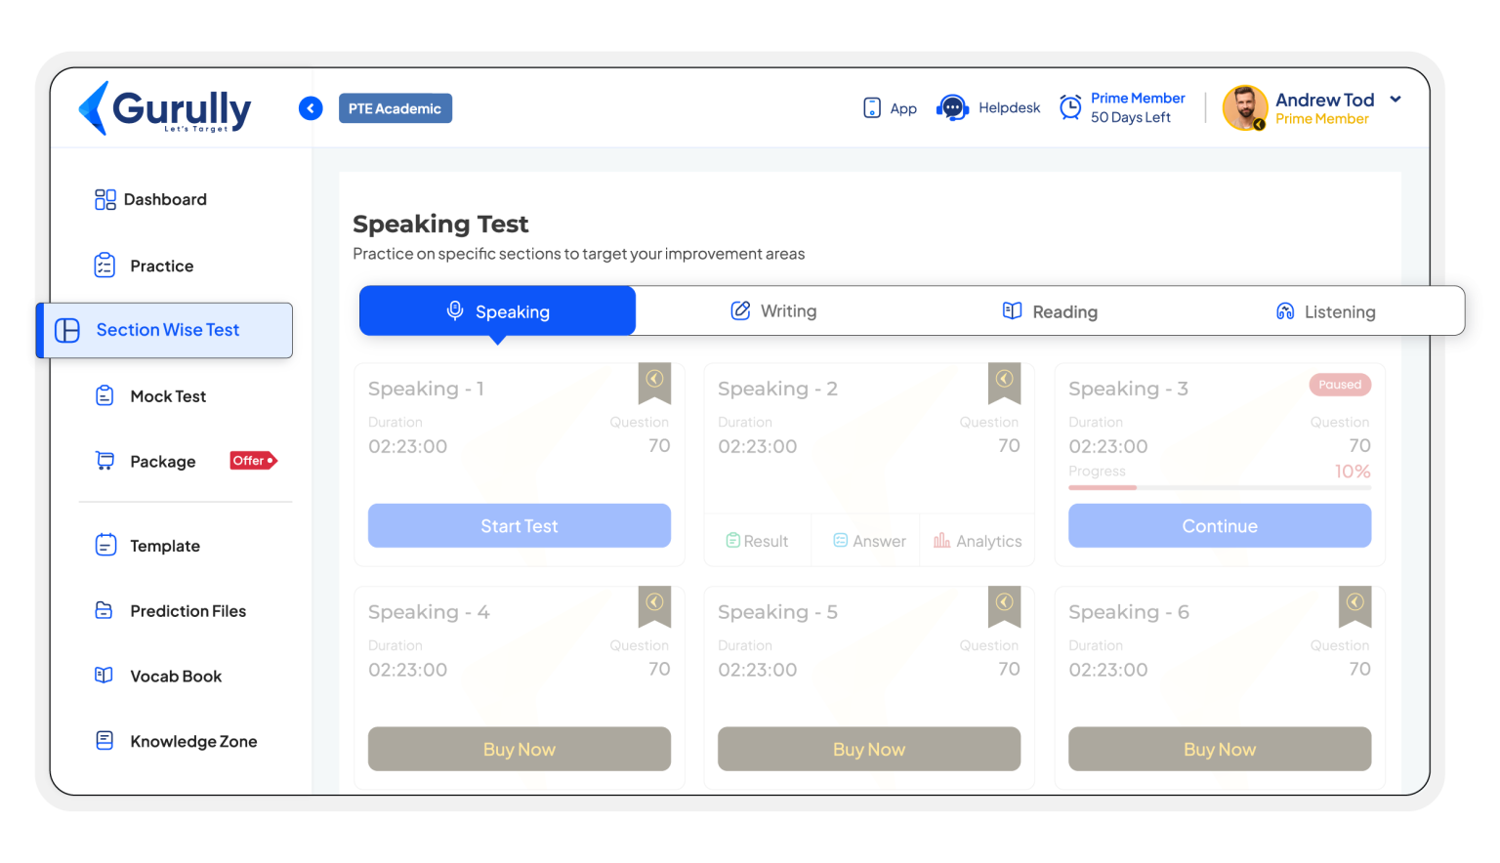Screen dimensions: 1500x863
Task: Click the bookmark ribbon on Speaking - 1
Action: [654, 383]
